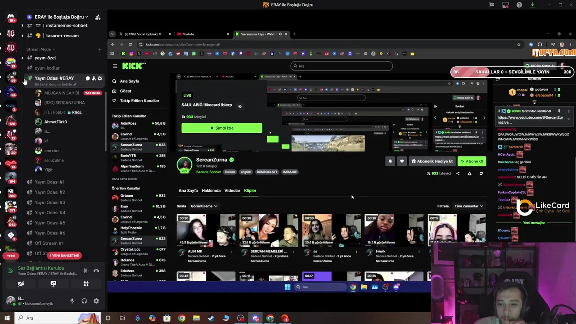Reload the Kick page in browser

pyautogui.click(x=130, y=45)
